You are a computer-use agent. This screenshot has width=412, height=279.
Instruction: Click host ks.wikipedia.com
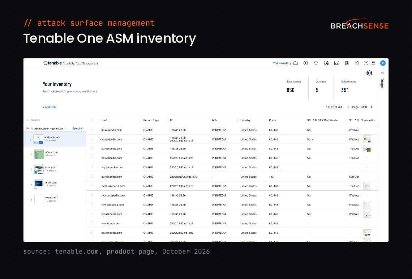112,130
